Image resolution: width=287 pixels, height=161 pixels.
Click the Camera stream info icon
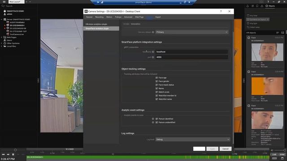[x=153, y=32]
